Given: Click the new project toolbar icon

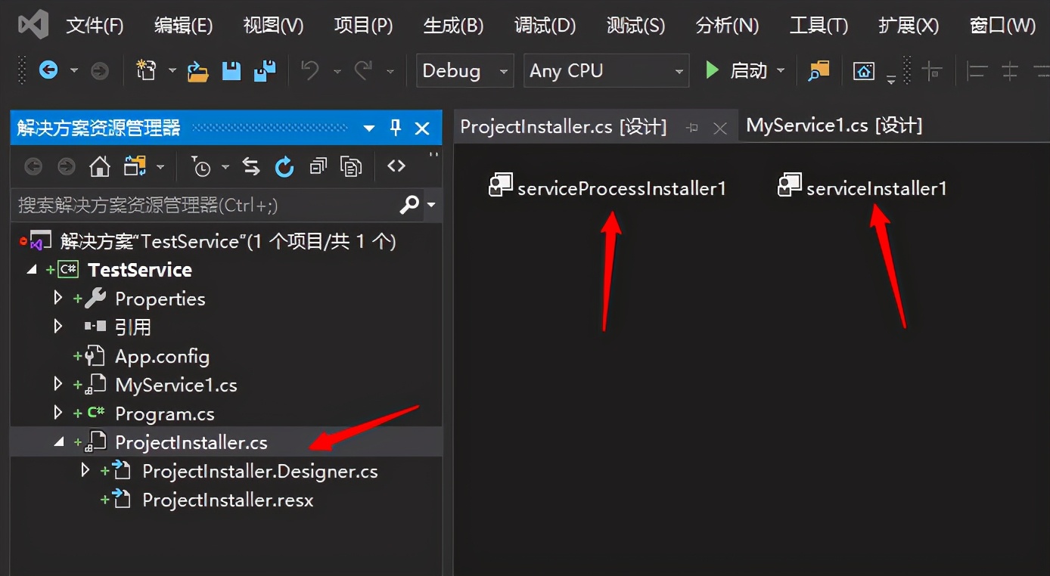Looking at the screenshot, I should 145,70.
